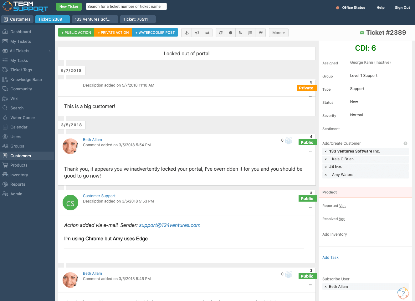The height and width of the screenshot is (301, 415).
Task: Open the options menu for action 4
Action: 311,151
